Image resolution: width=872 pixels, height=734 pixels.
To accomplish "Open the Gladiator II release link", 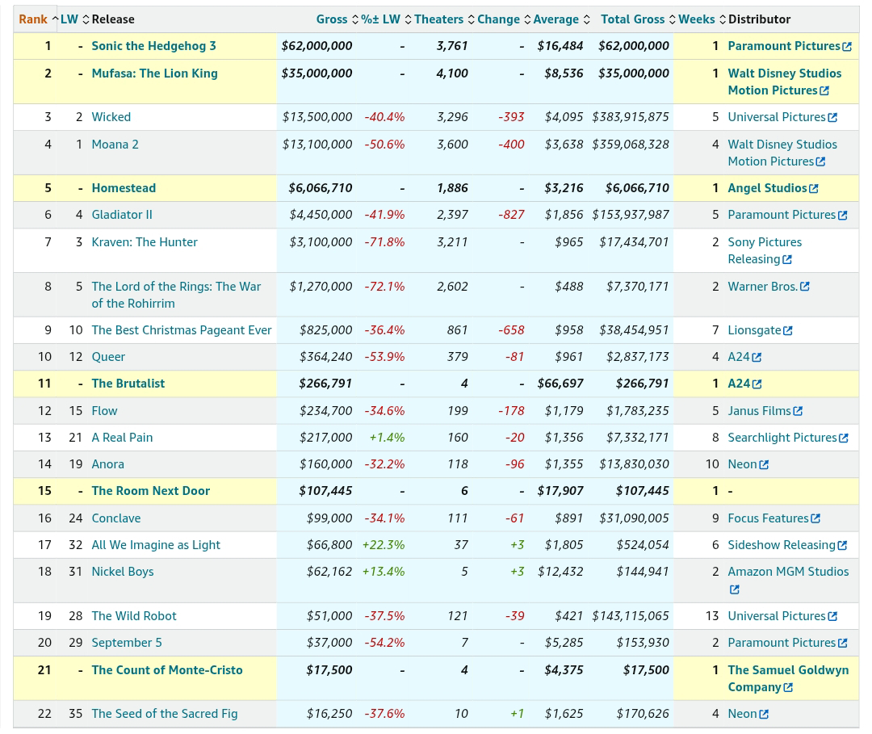I will (122, 216).
